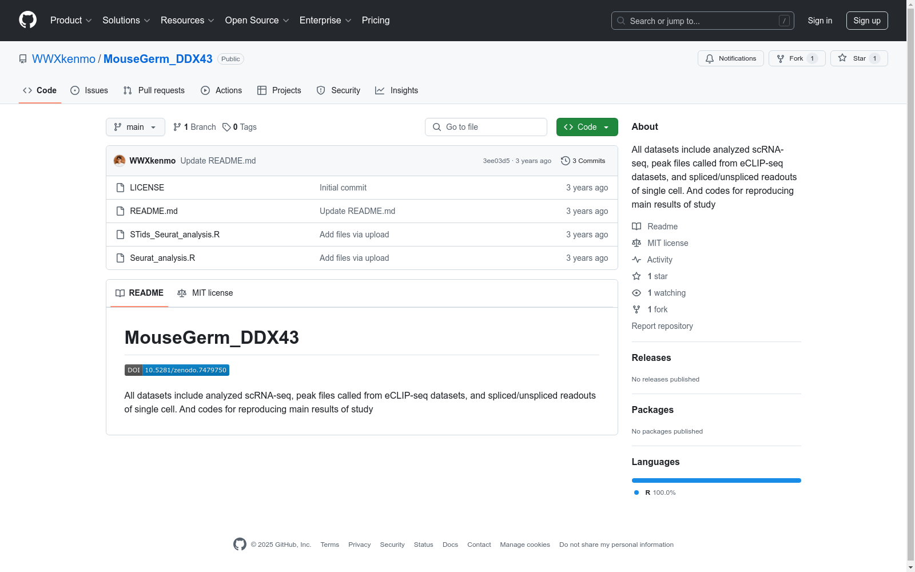View the 0 Tags link
This screenshot has width=915, height=572.
[x=240, y=127]
